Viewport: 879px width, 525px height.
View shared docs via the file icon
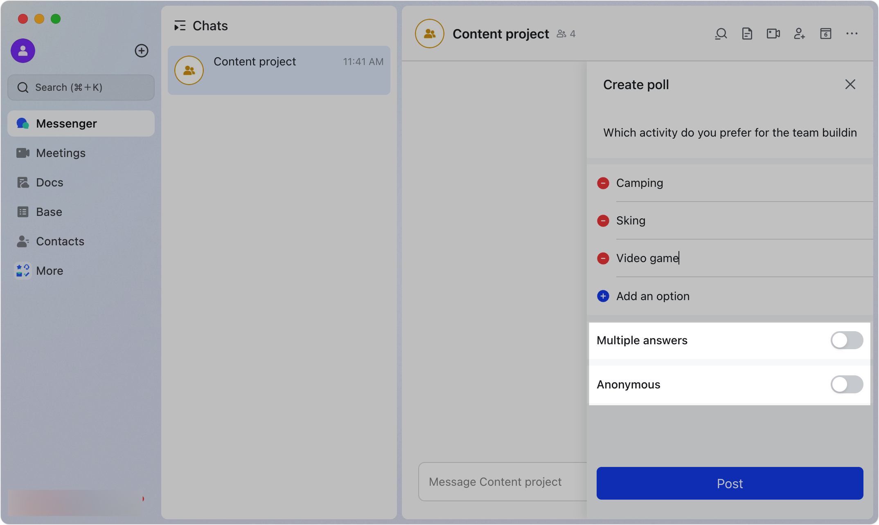click(747, 34)
